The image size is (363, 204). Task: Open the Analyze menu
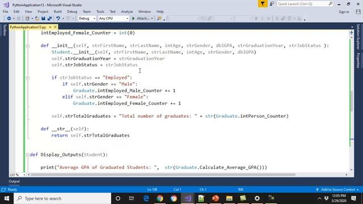click(127, 11)
